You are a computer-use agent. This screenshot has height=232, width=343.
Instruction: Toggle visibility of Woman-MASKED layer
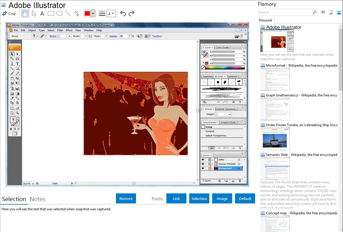(203, 164)
